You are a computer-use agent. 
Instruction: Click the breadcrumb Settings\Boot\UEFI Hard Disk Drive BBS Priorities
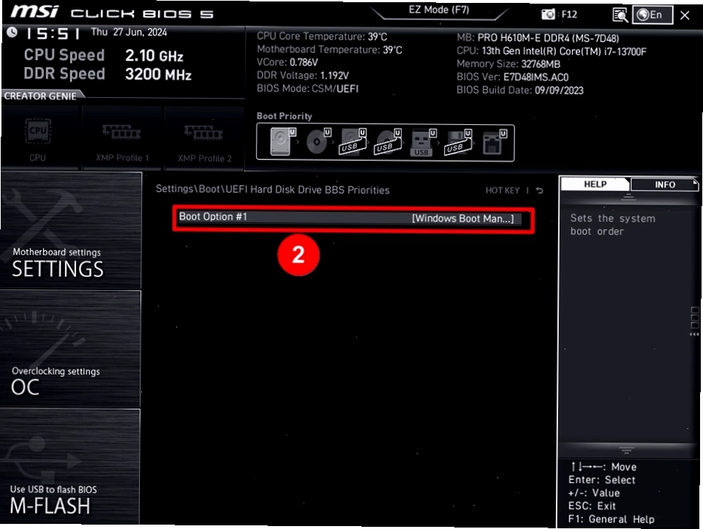coord(273,189)
